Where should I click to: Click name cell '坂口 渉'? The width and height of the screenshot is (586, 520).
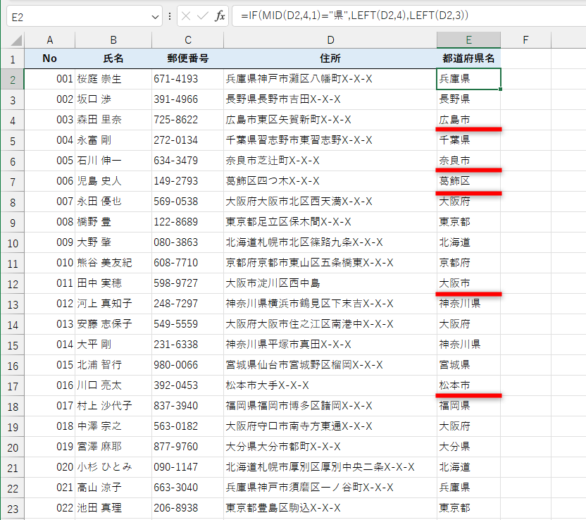point(113,99)
